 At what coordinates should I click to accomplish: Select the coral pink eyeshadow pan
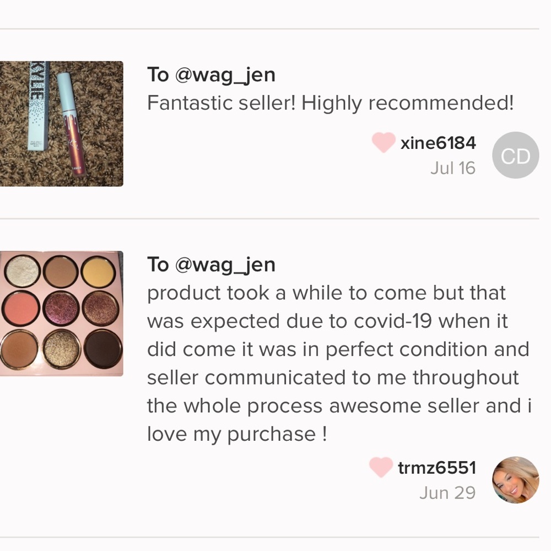20,309
